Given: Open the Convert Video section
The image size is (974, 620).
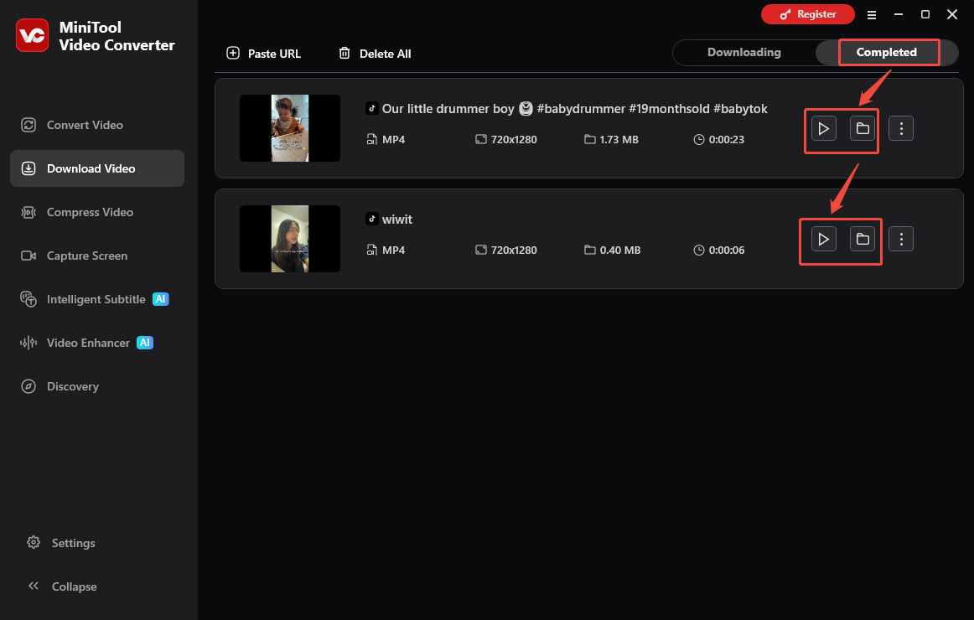Looking at the screenshot, I should tap(72, 125).
